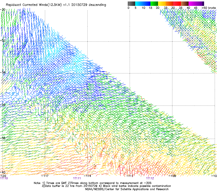Click the legend scale label '45'
Viewport: 217px width, 191px height.
pos(196,8)
